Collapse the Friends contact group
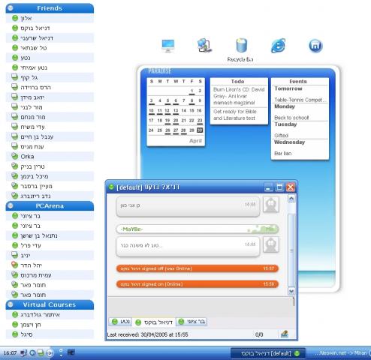Image resolution: width=371 pixels, height=360 pixels. click(x=11, y=8)
